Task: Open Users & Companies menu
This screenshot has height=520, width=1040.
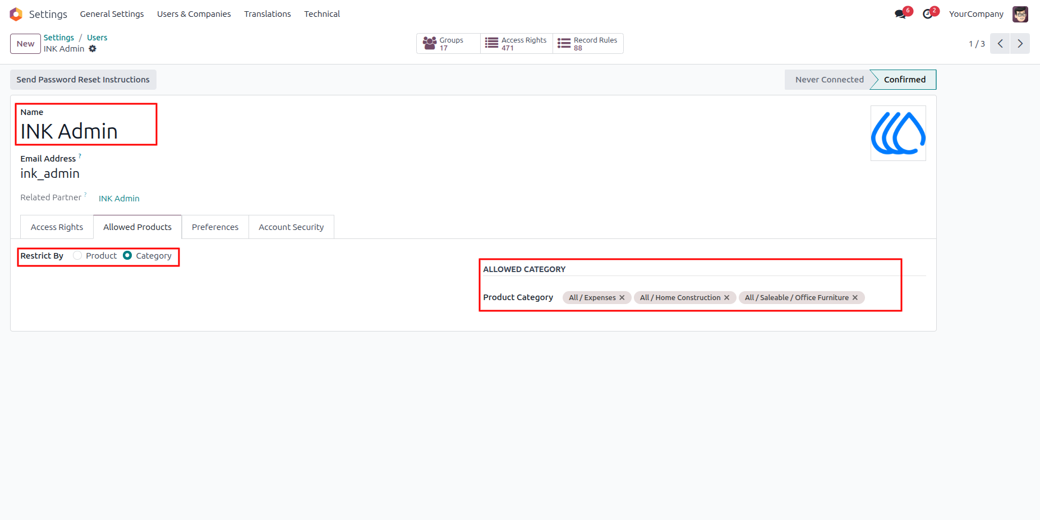Action: (194, 14)
